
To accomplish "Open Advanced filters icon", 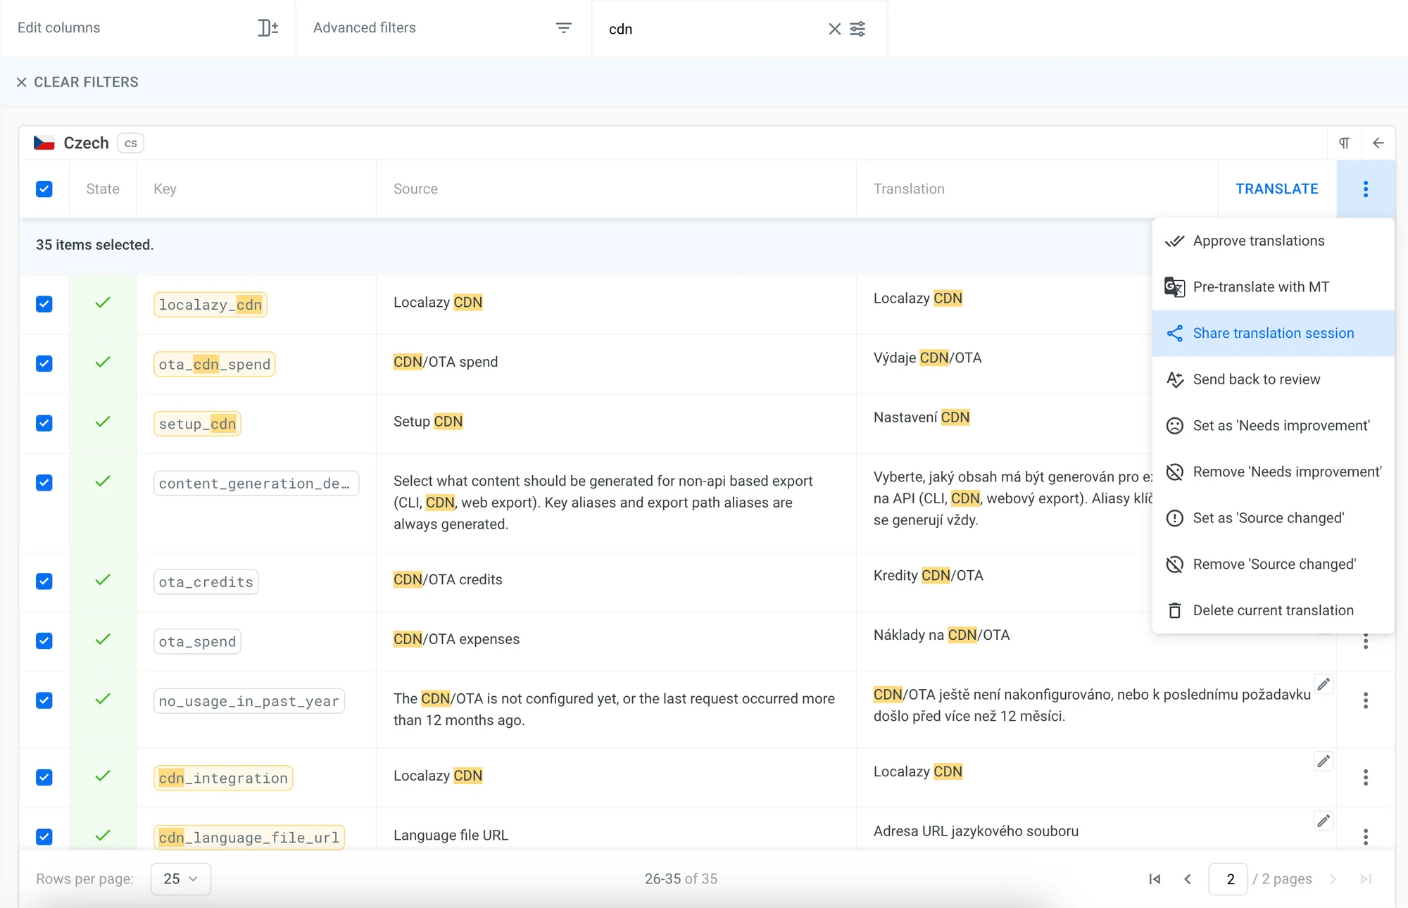I will pos(563,28).
